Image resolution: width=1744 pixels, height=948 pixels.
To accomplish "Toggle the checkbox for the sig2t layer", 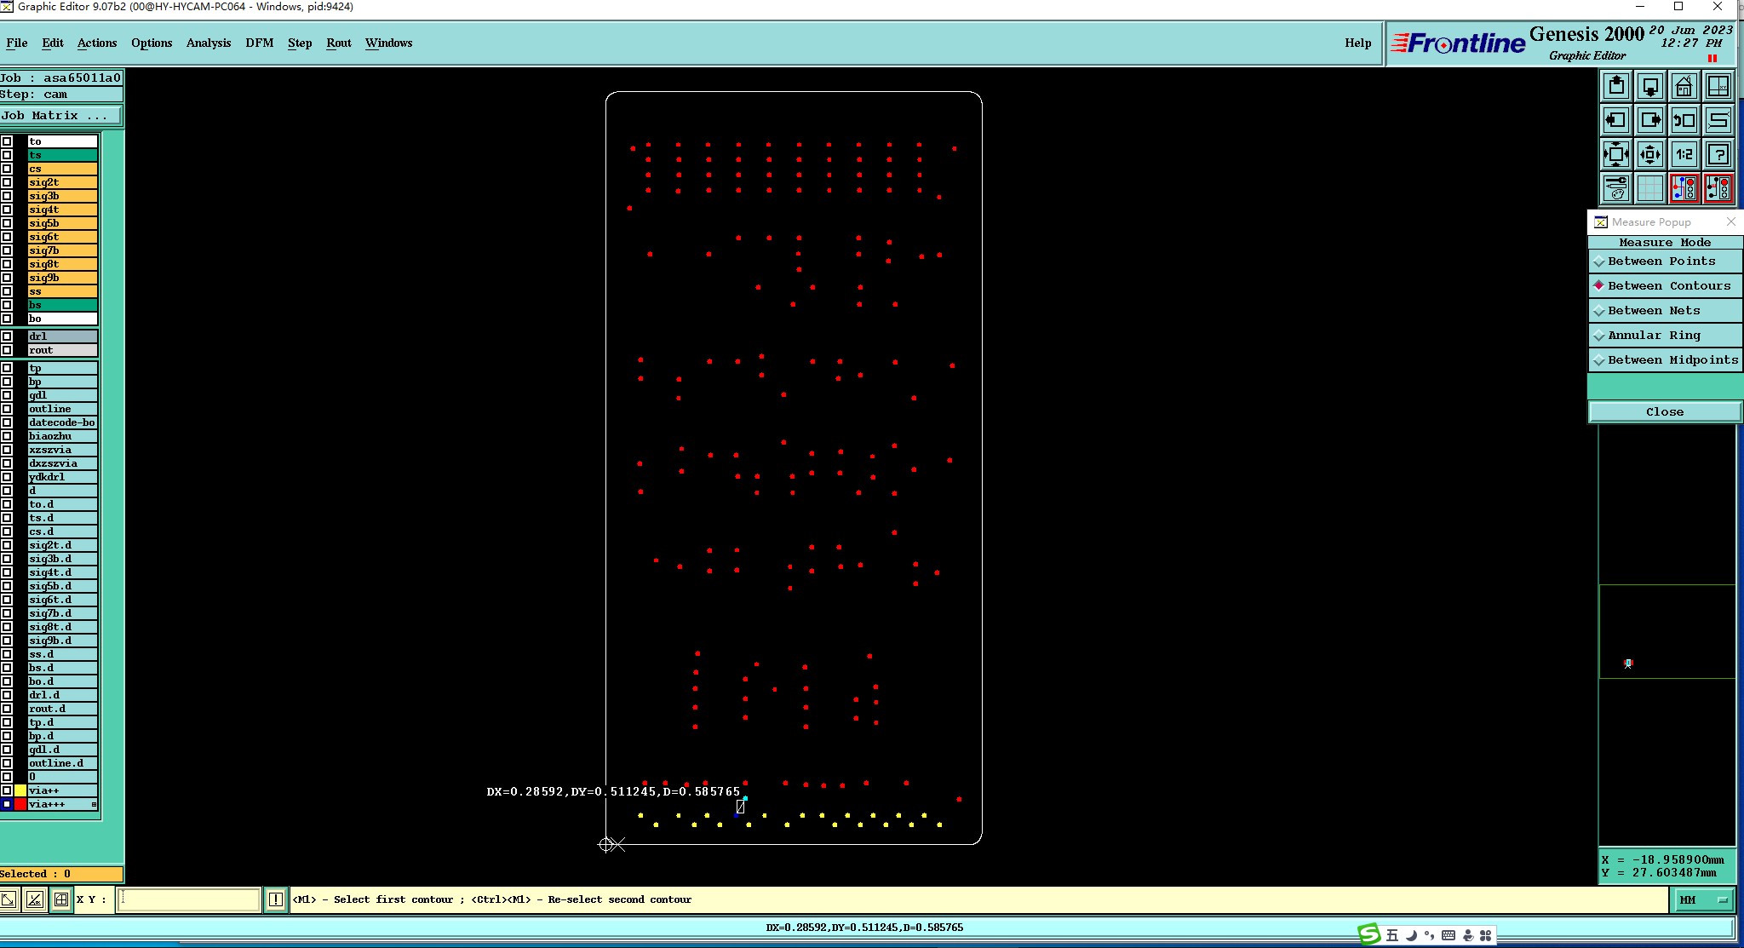I will pos(7,182).
